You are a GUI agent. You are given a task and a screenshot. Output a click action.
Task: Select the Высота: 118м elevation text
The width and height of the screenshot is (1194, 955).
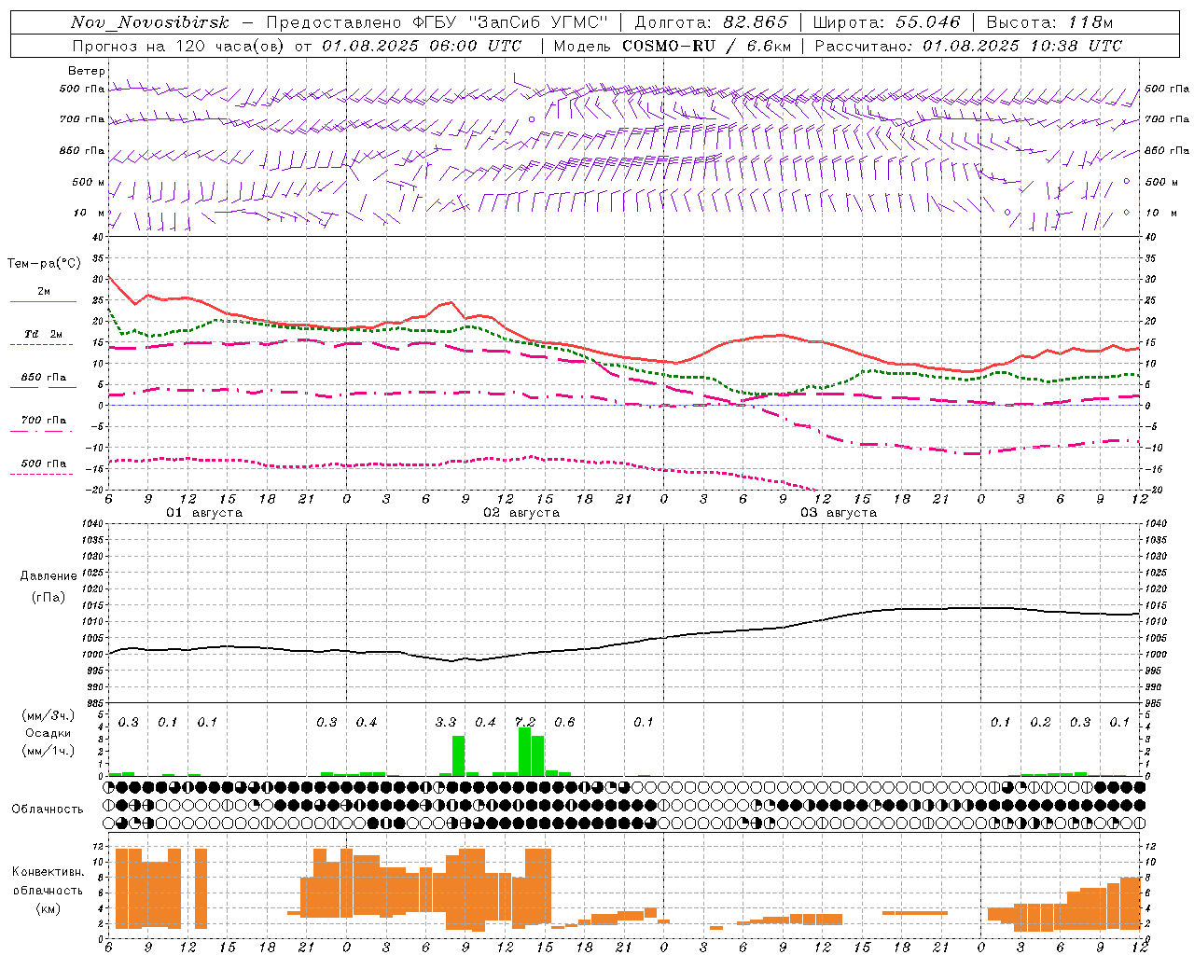click(x=1049, y=22)
